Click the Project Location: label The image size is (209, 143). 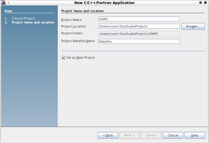(x=74, y=26)
